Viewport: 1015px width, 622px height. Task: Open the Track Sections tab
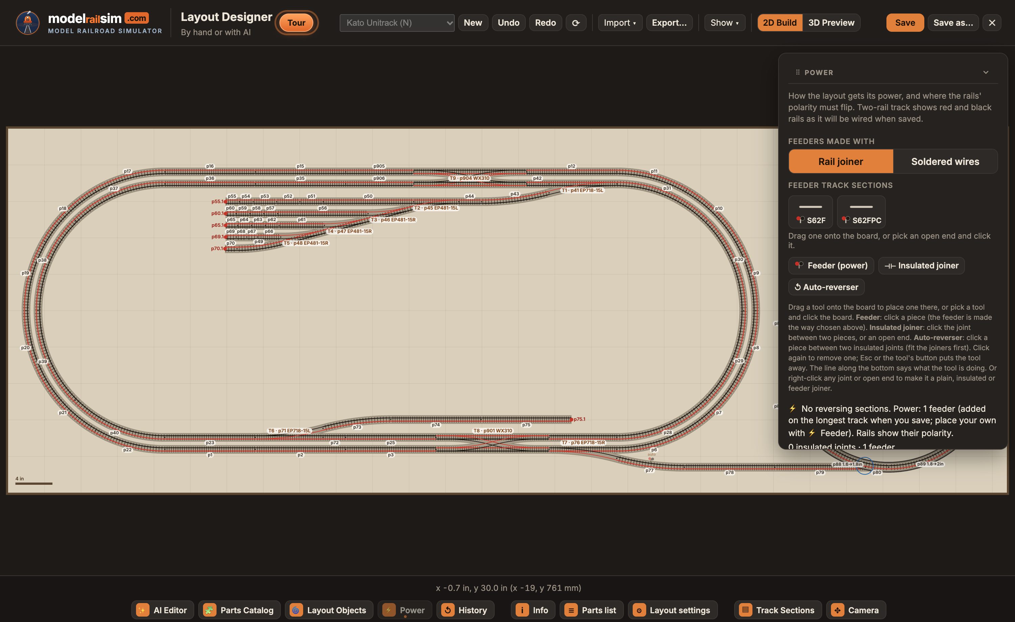777,609
